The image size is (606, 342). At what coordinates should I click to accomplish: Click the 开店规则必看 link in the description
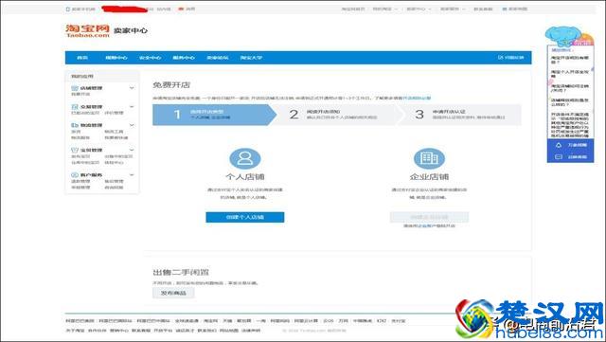(417, 99)
